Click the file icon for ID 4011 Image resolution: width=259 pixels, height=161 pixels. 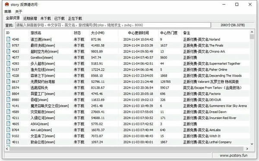(8, 142)
